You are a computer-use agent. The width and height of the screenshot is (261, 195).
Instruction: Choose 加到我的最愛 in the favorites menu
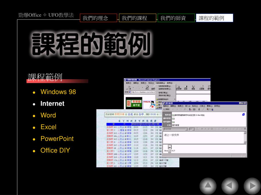165,86
